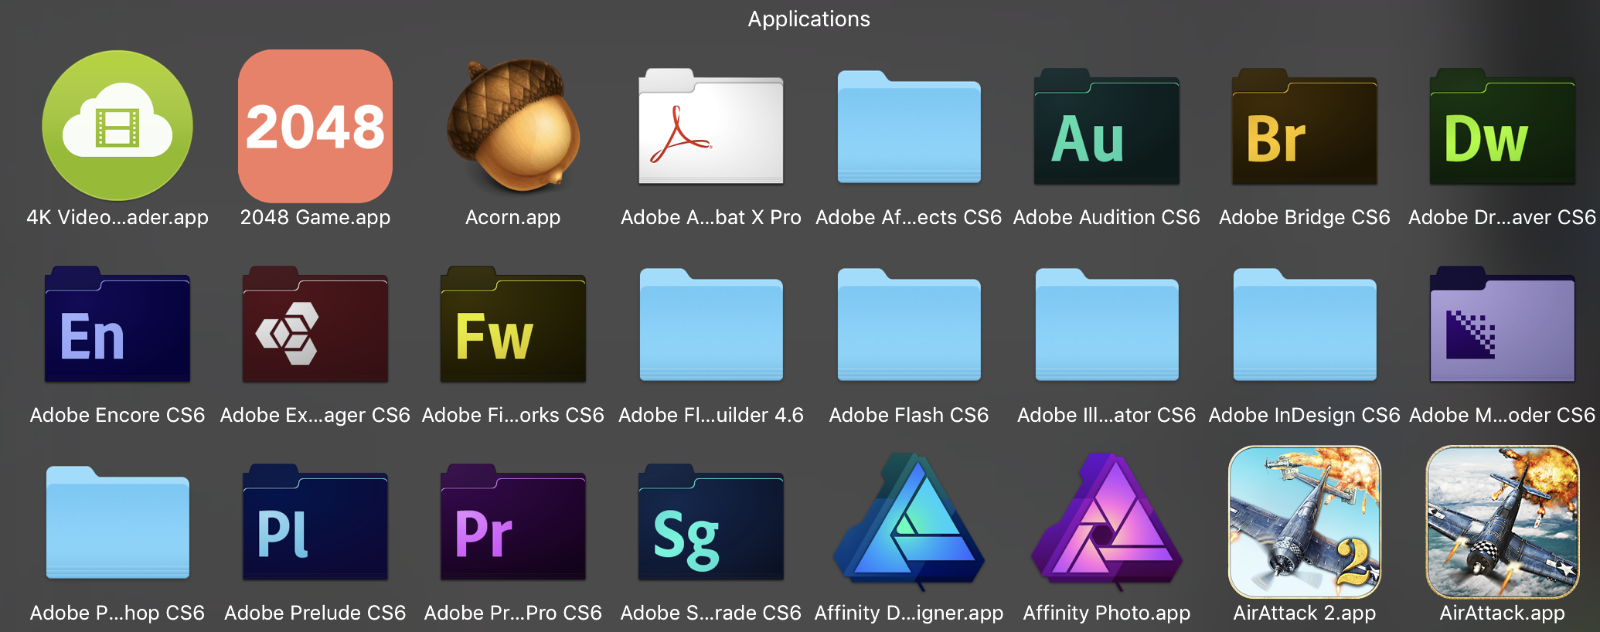This screenshot has width=1600, height=632.
Task: Select the Adobe InDesign CS6 folder icon
Action: pos(1305,324)
